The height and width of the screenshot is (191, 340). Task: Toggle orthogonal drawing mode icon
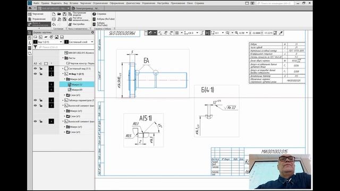pos(202,33)
